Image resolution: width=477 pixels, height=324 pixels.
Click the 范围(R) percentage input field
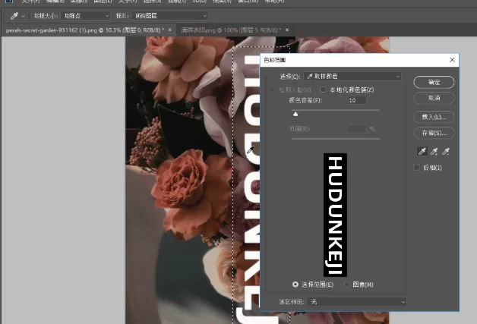click(357, 129)
